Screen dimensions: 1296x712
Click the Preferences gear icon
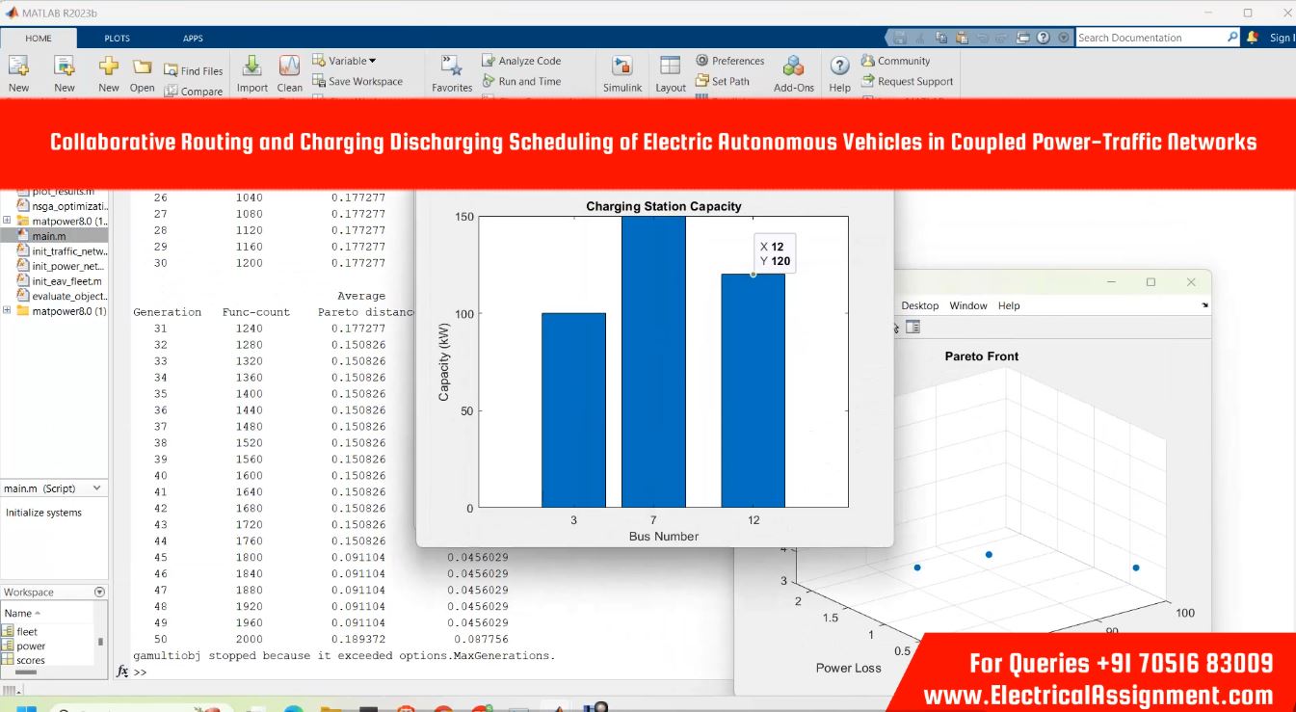point(702,61)
